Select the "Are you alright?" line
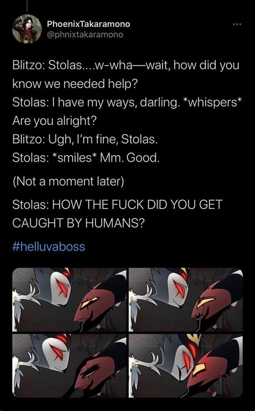The image size is (255, 411). pyautogui.click(x=54, y=121)
